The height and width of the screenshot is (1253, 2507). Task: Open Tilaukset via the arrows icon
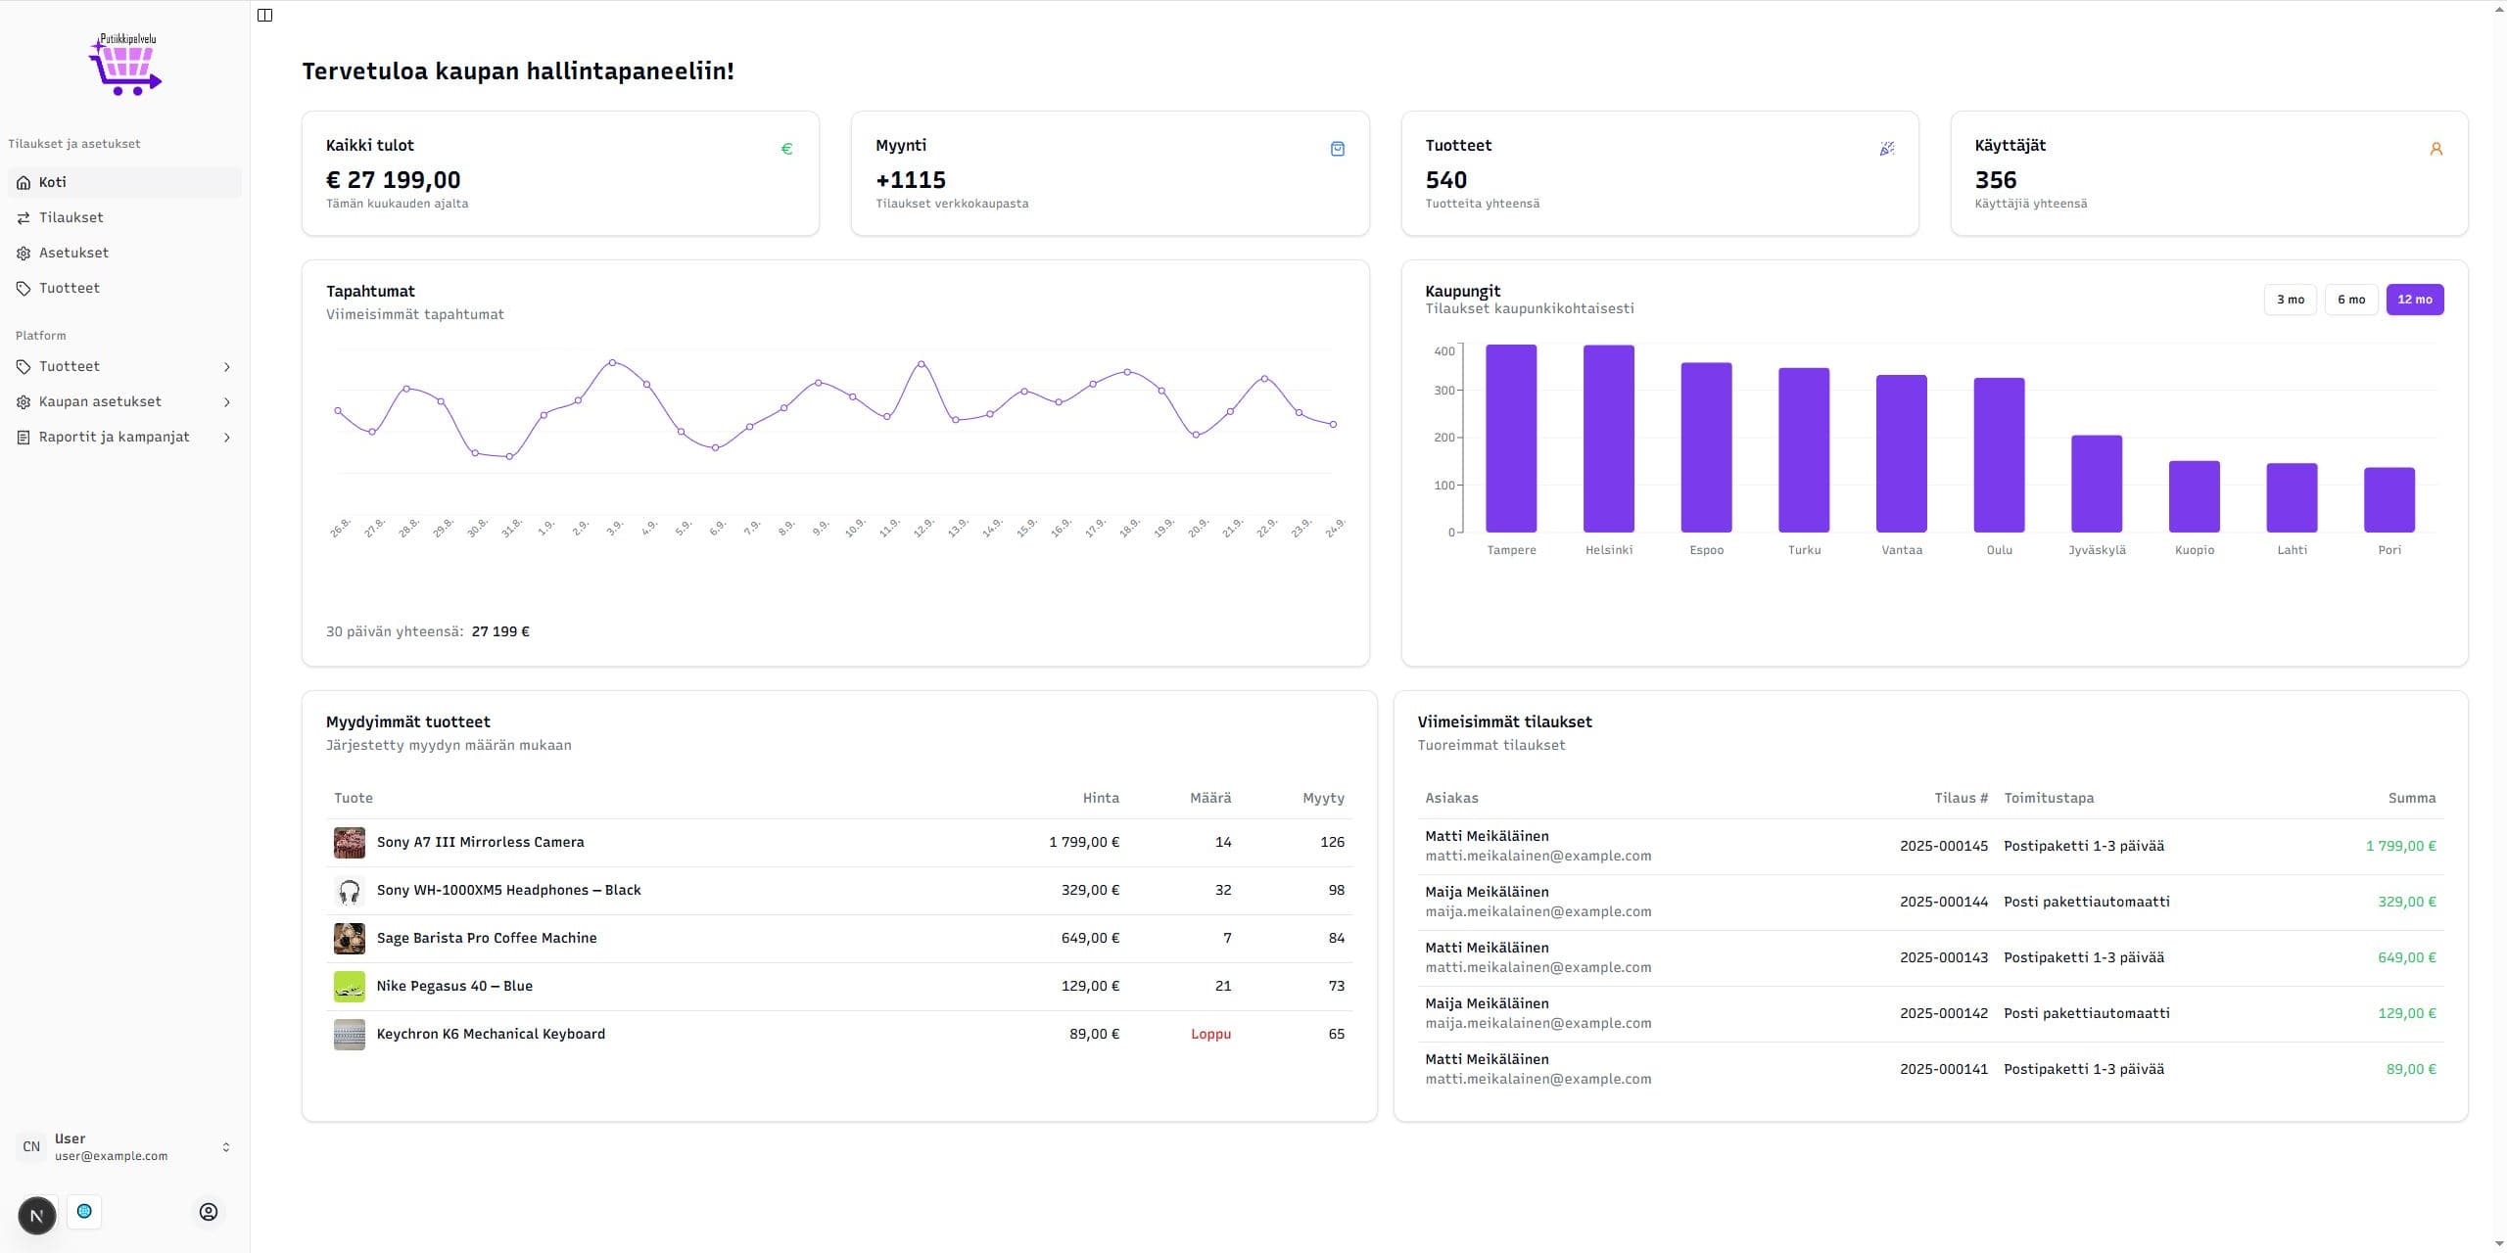pos(23,217)
